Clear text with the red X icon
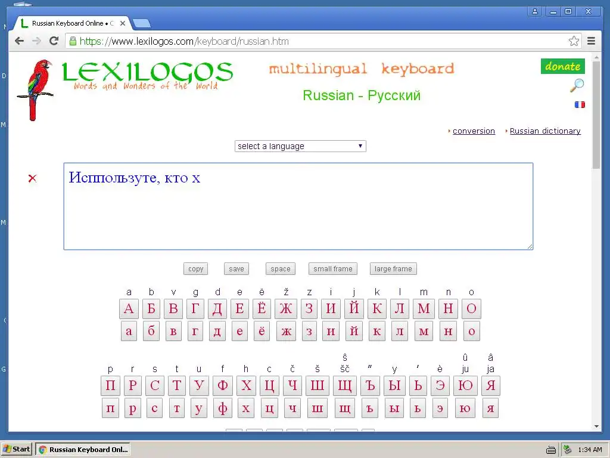Screen dimensions: 610x458 pyautogui.click(x=32, y=178)
